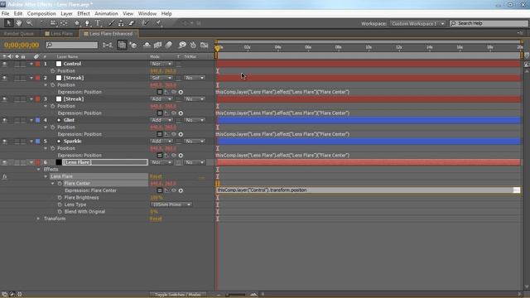Hide the Lens Flare layer eye icon
The width and height of the screenshot is (530, 298).
(4, 162)
